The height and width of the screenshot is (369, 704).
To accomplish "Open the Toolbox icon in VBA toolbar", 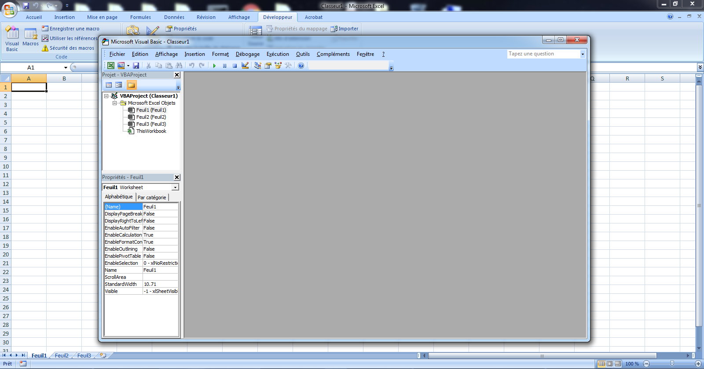I will click(x=288, y=66).
